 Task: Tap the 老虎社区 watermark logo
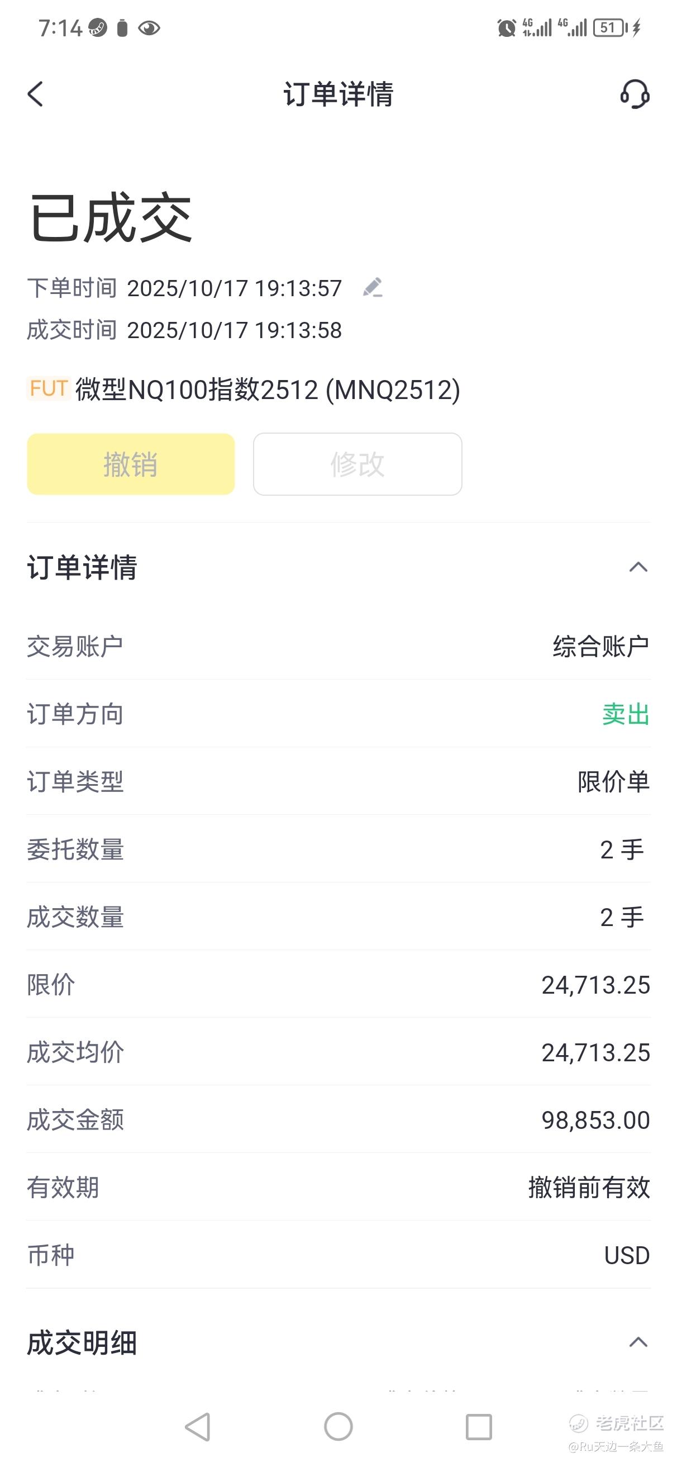click(x=616, y=1423)
